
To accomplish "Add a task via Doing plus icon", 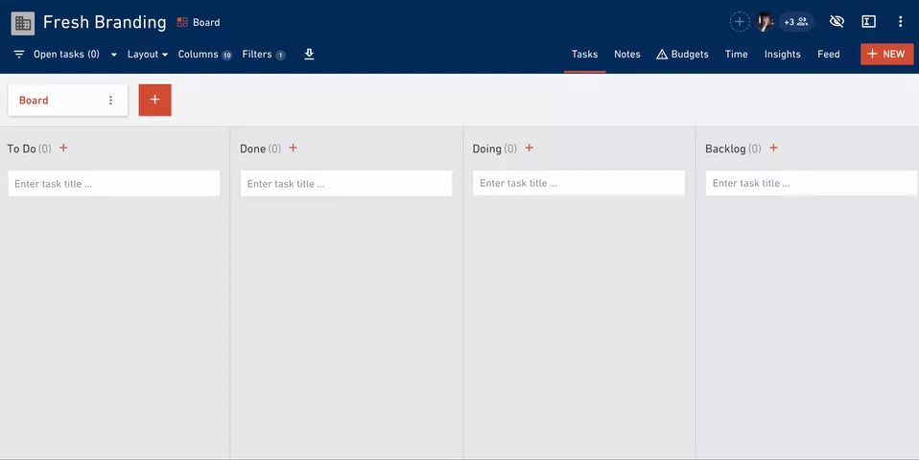I will (530, 149).
